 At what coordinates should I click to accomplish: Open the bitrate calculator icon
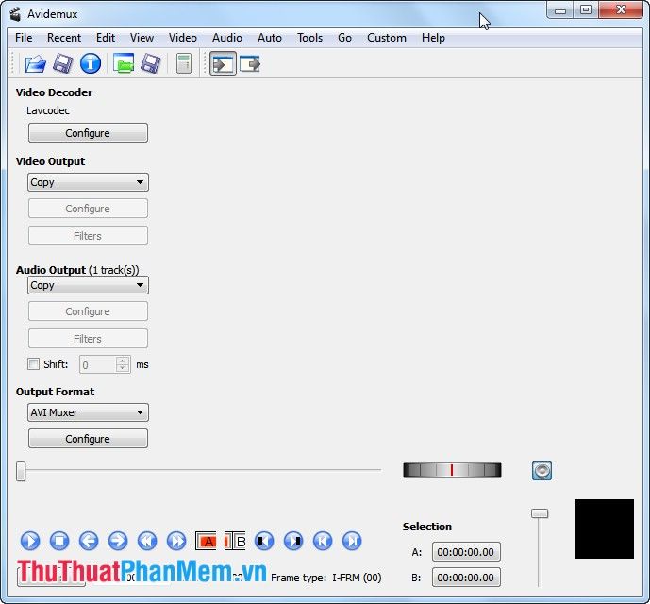[x=184, y=63]
